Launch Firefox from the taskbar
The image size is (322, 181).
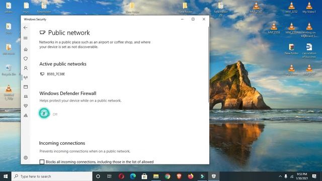pos(191,176)
